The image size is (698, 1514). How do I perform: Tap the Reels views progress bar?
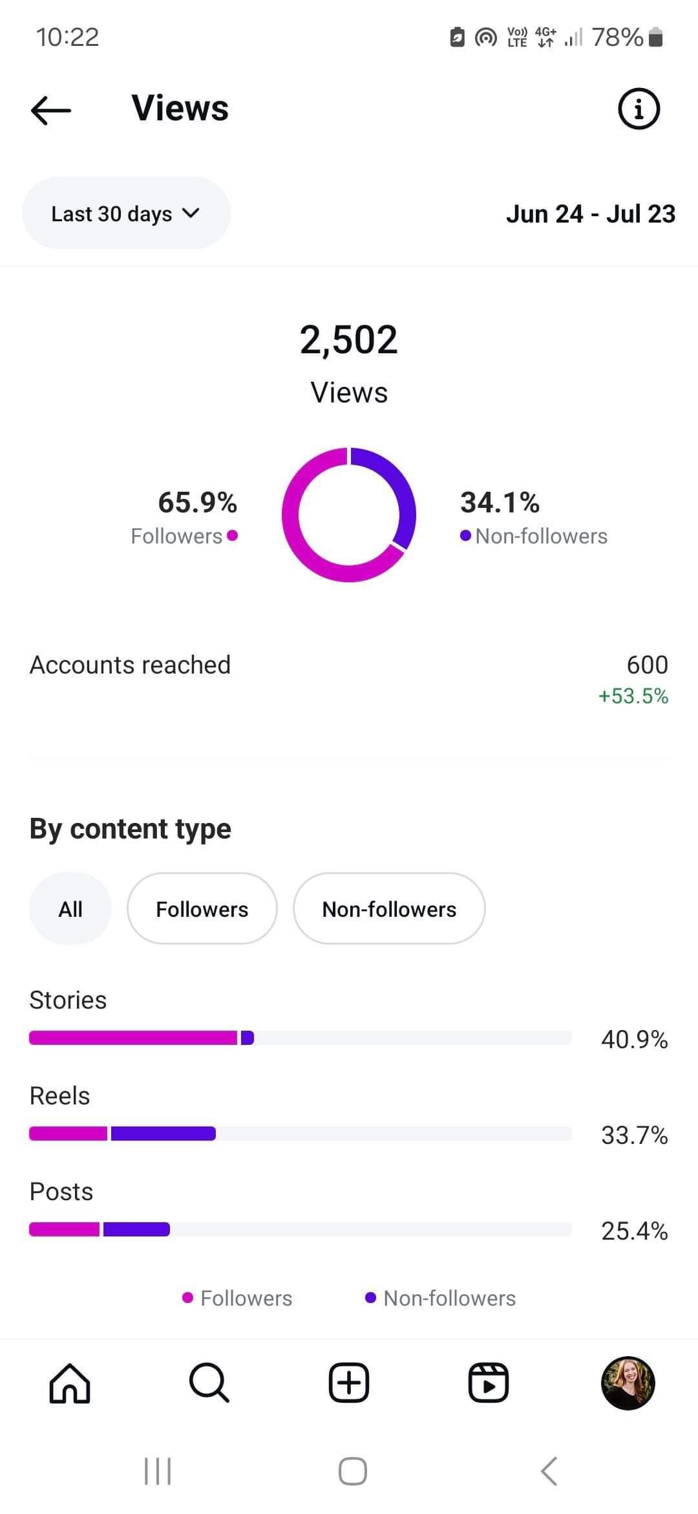[301, 1134]
